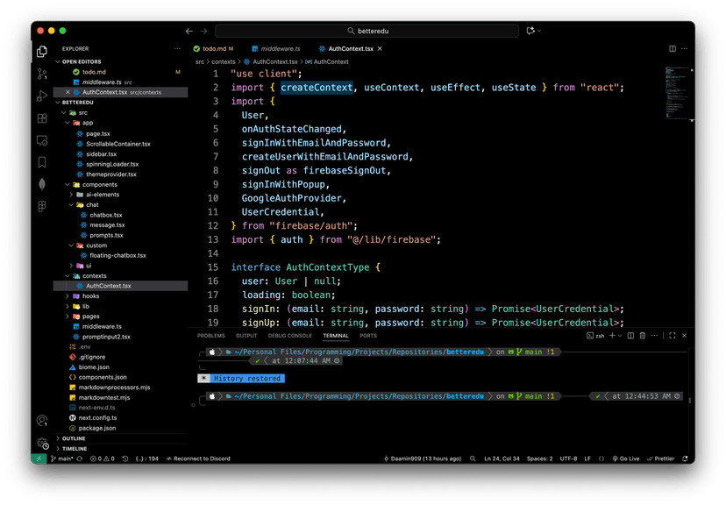Collapse the components folder

[99, 185]
